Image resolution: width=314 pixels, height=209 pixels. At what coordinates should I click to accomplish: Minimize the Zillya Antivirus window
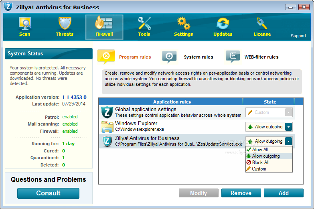(x=291, y=7)
